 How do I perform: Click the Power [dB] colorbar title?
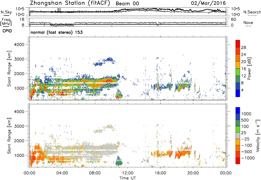(x=249, y=69)
